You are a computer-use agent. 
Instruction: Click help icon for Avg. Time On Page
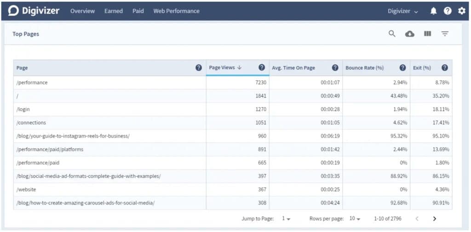[335, 67]
